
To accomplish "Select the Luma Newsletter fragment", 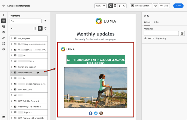I will click(29, 73).
